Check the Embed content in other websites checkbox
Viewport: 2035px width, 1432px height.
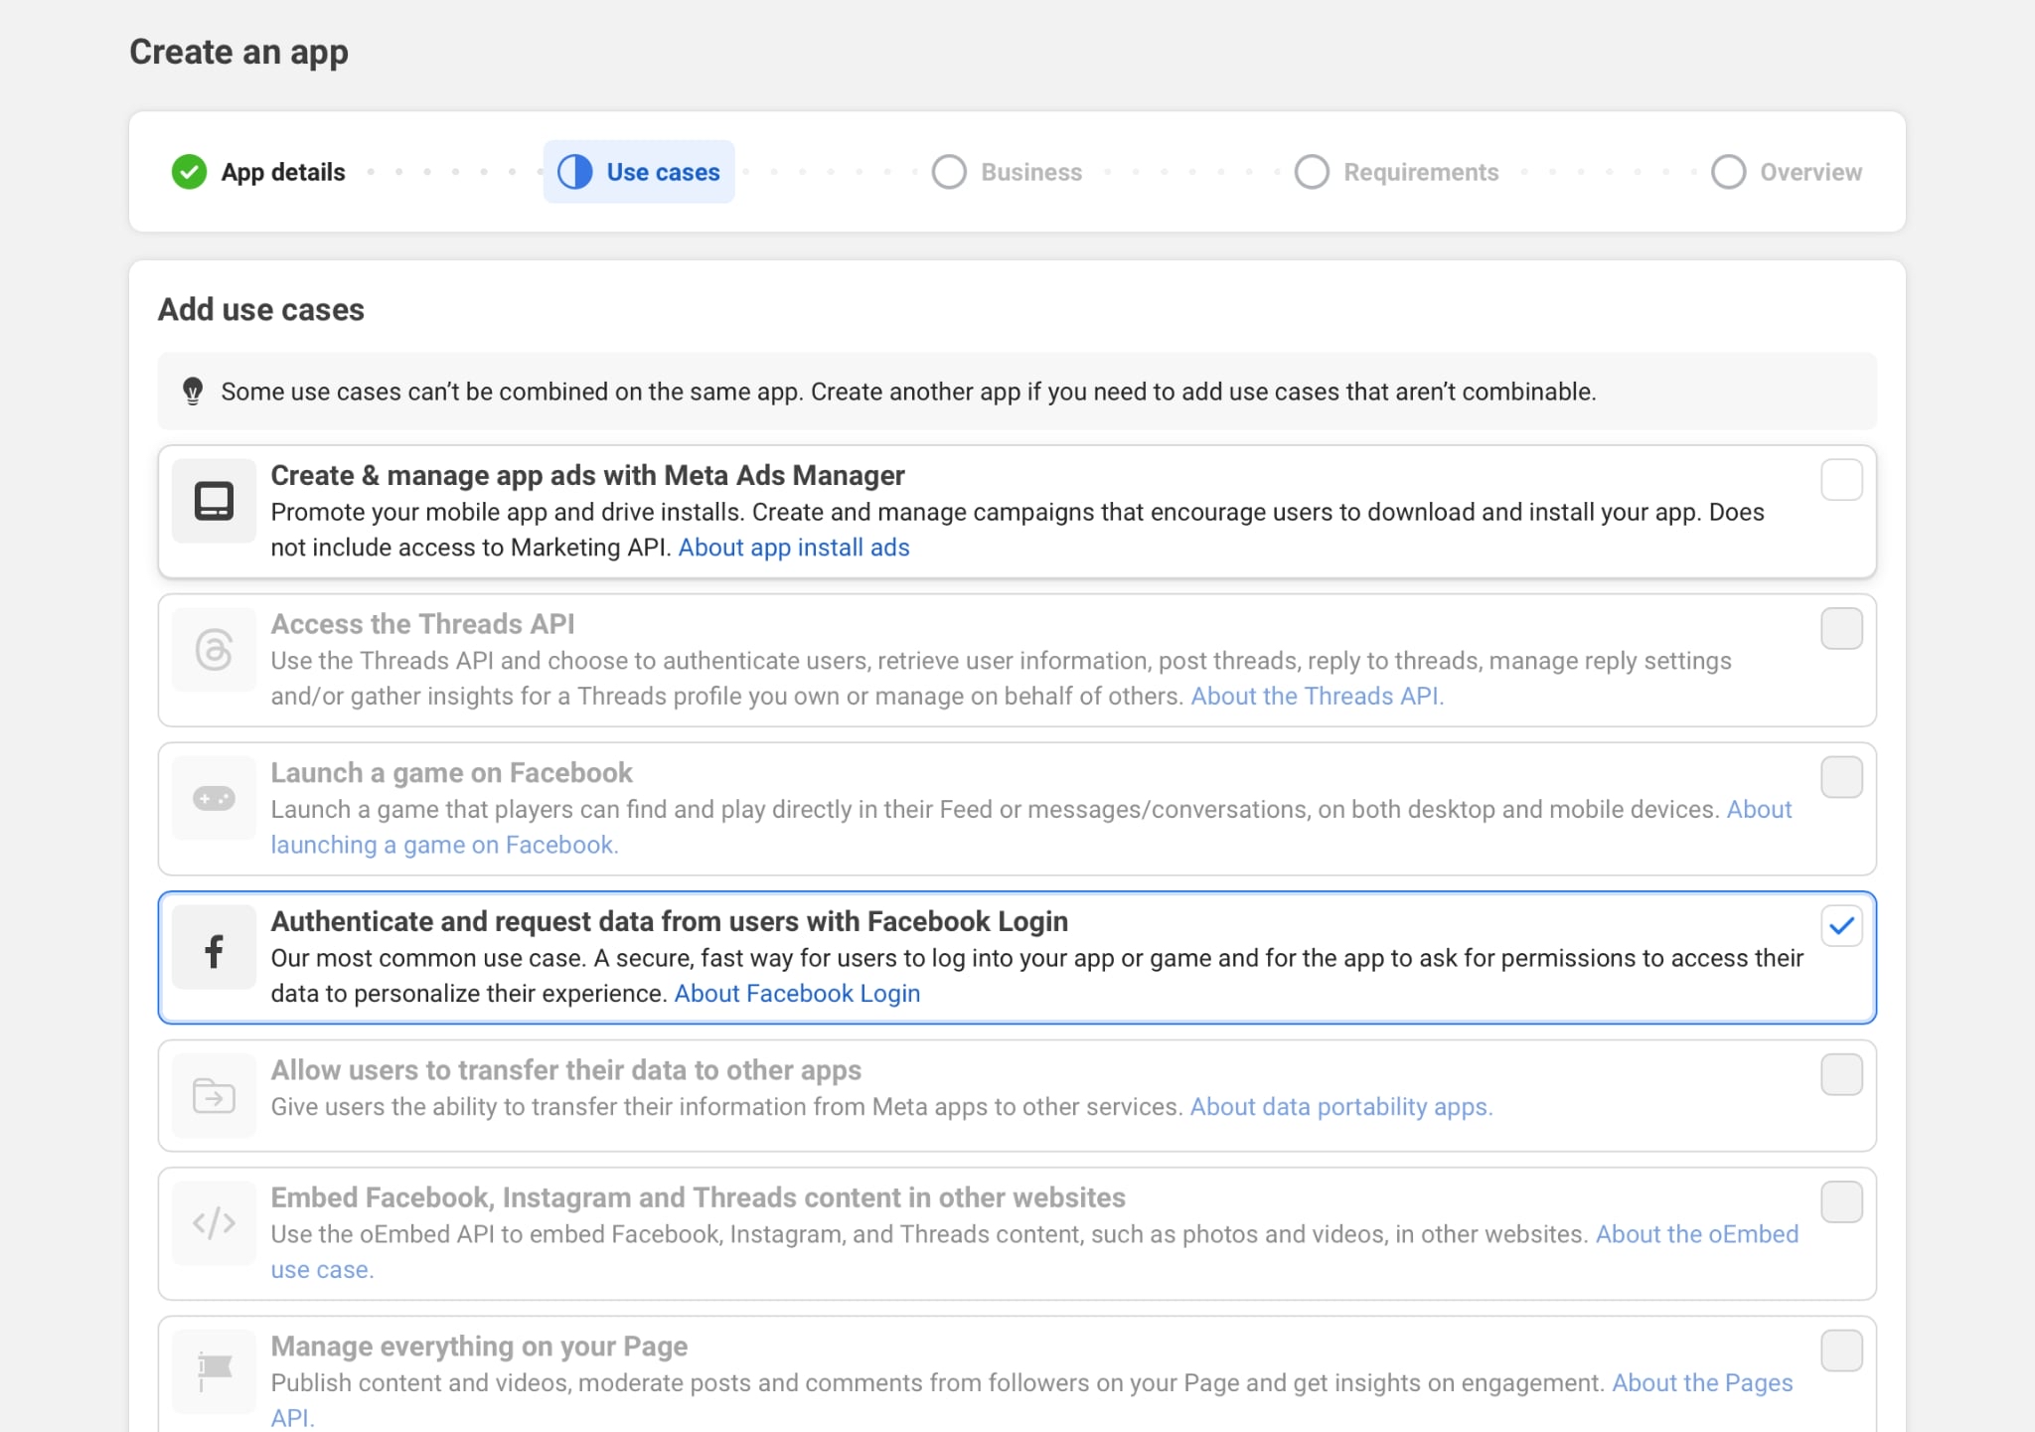1841,1201
